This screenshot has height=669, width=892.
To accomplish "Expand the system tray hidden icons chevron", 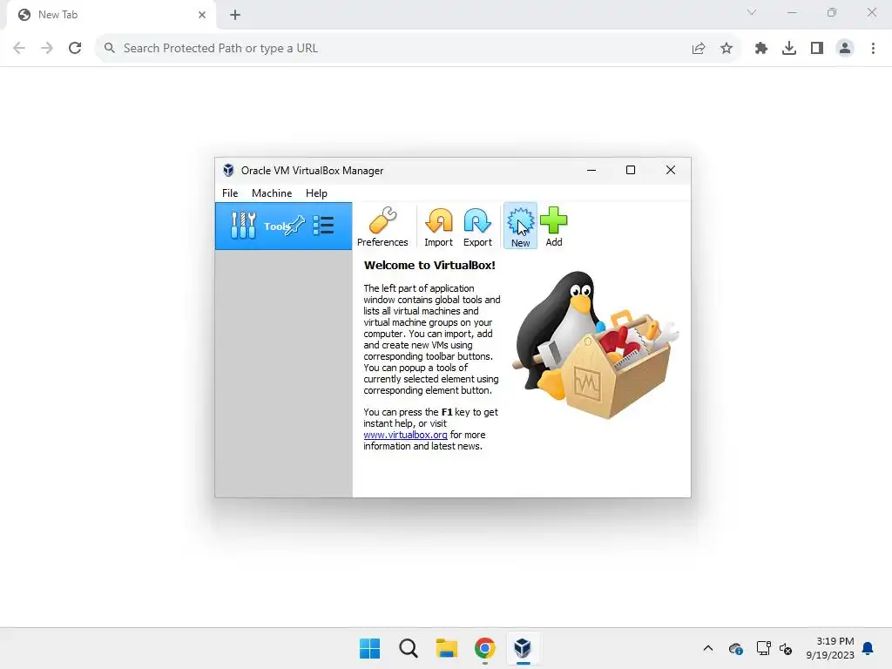I will click(x=708, y=648).
